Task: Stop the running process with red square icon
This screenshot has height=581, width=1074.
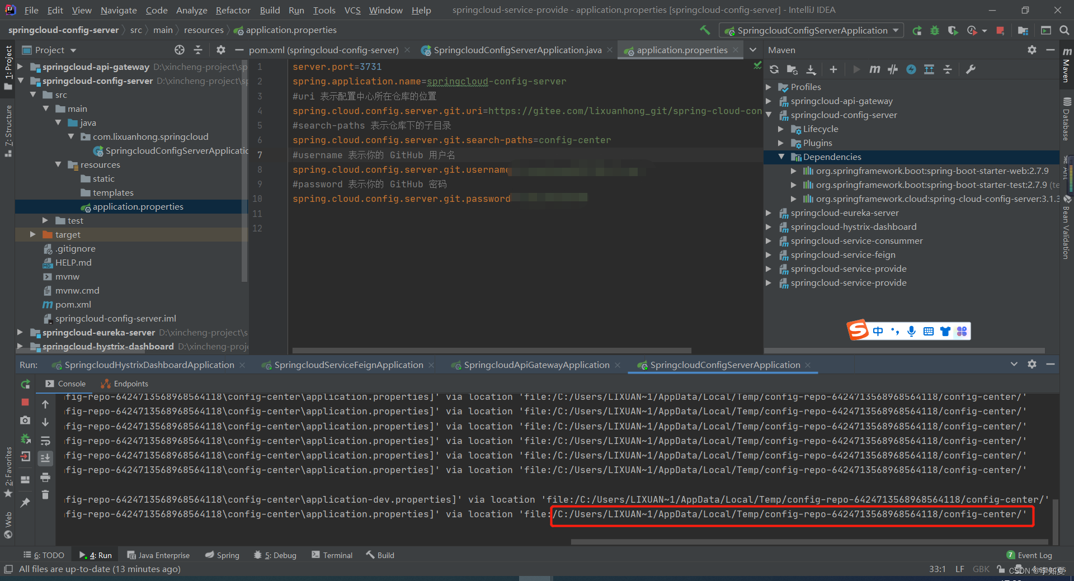Action: click(25, 403)
